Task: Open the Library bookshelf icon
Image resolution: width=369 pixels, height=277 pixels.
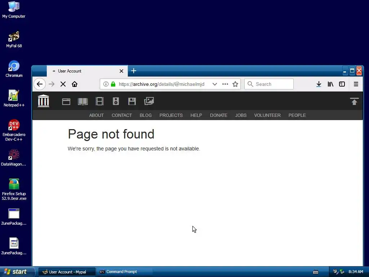Action: coord(330,84)
